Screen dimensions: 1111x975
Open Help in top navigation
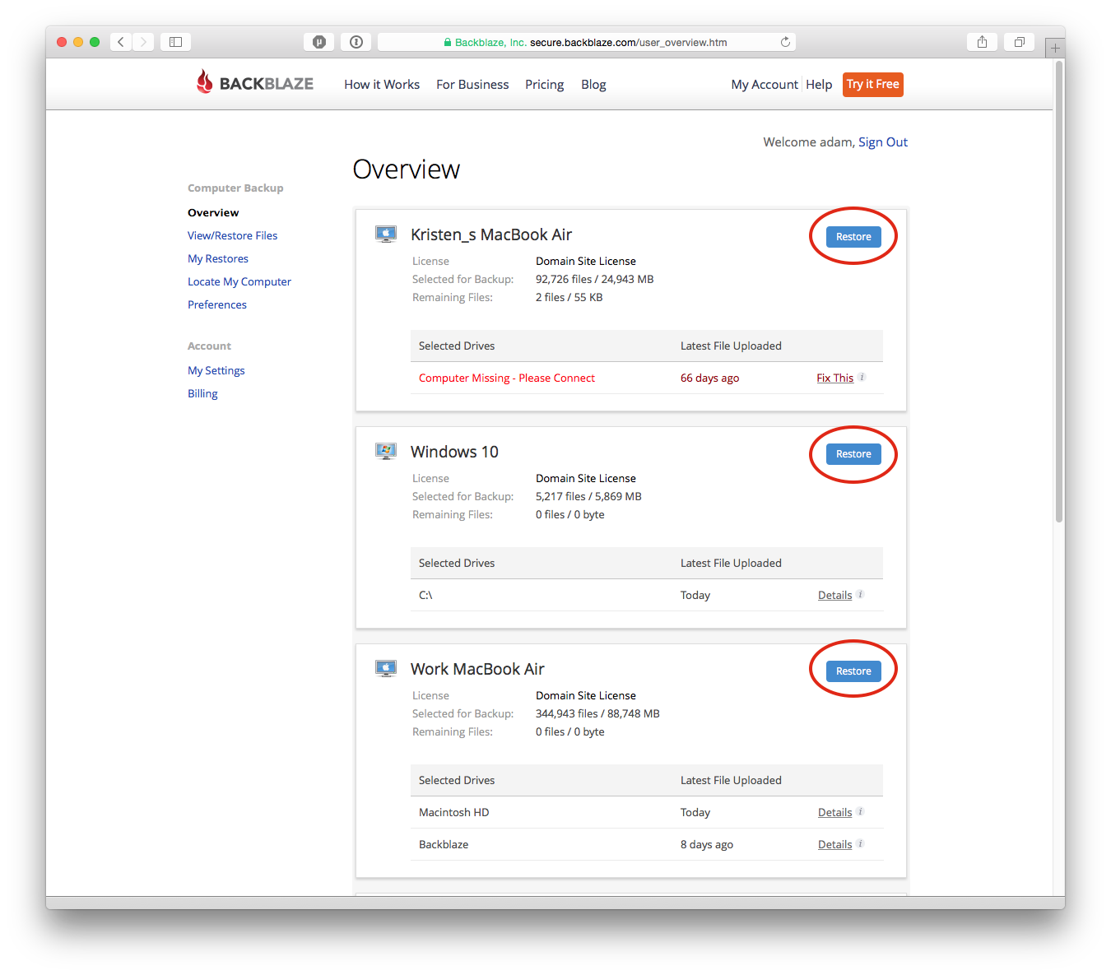point(819,84)
